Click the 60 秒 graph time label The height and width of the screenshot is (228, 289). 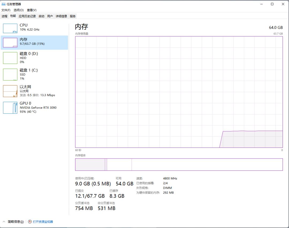point(78,150)
